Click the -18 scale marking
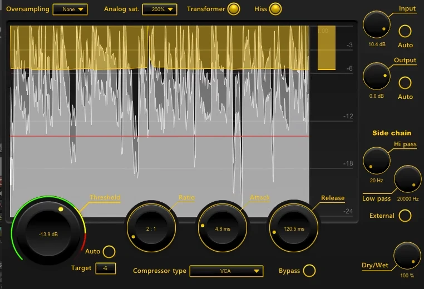 point(348,163)
